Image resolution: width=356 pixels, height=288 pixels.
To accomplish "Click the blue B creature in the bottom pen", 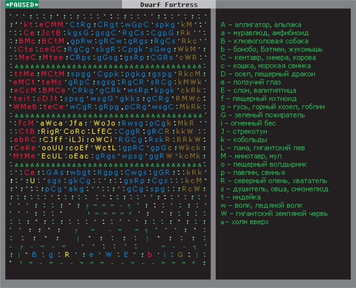I will [34, 255].
